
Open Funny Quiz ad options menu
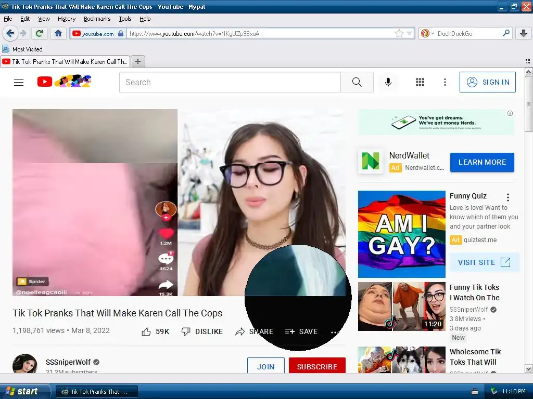508,197
